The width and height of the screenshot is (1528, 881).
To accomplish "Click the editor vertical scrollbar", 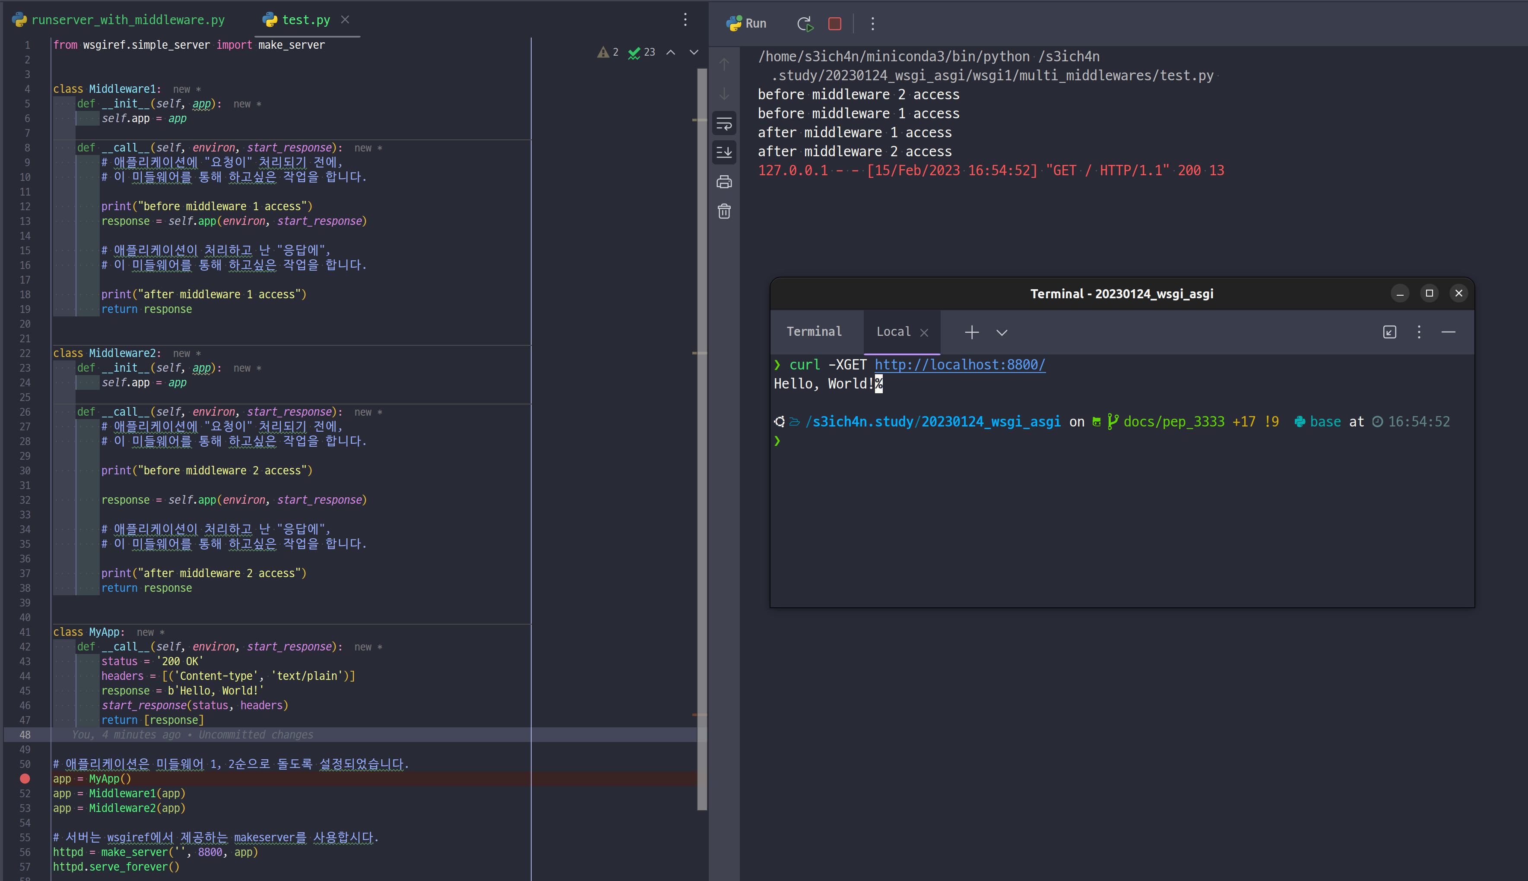I will point(702,436).
